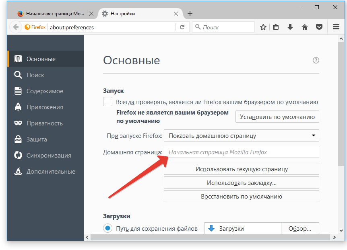
Task: Click the Обзор browse button
Action: [300, 228]
